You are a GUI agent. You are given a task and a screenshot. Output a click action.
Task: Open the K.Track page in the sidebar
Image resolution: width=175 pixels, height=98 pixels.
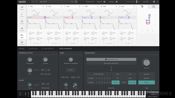[x=22, y=43]
